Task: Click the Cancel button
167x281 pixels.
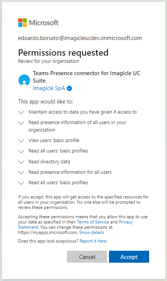Action: coord(87,257)
